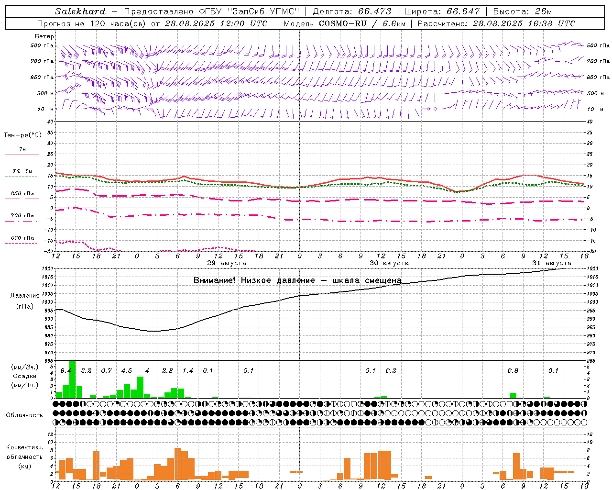Click the 4.5 precipitation total

(127, 371)
